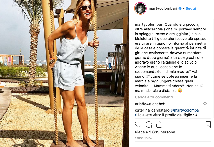Open the martycolombari username in the header

[x=163, y=8]
